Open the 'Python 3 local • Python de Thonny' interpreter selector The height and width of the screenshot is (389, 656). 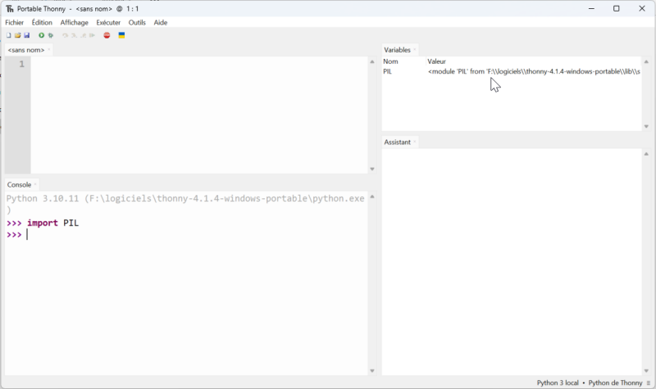tap(590, 382)
